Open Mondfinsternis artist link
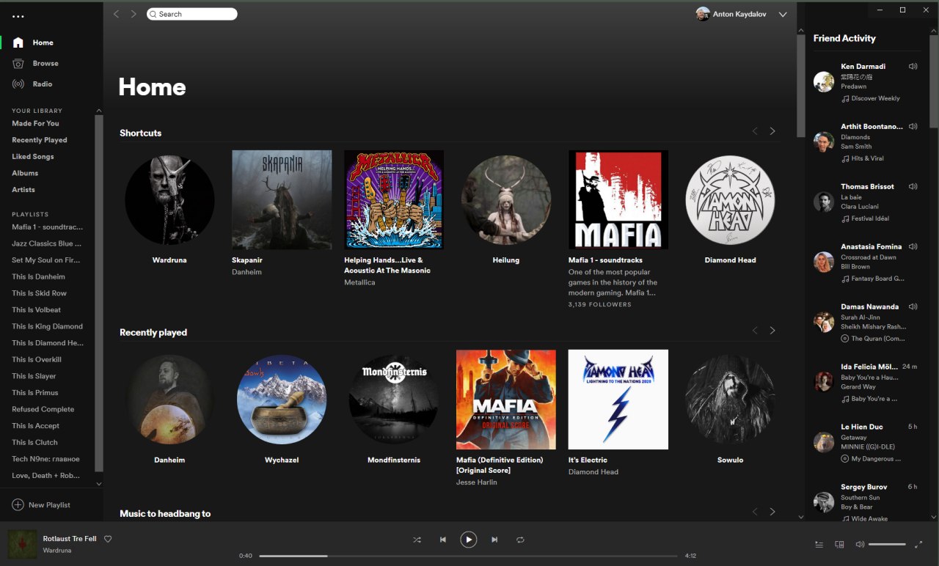This screenshot has width=939, height=566. (394, 460)
